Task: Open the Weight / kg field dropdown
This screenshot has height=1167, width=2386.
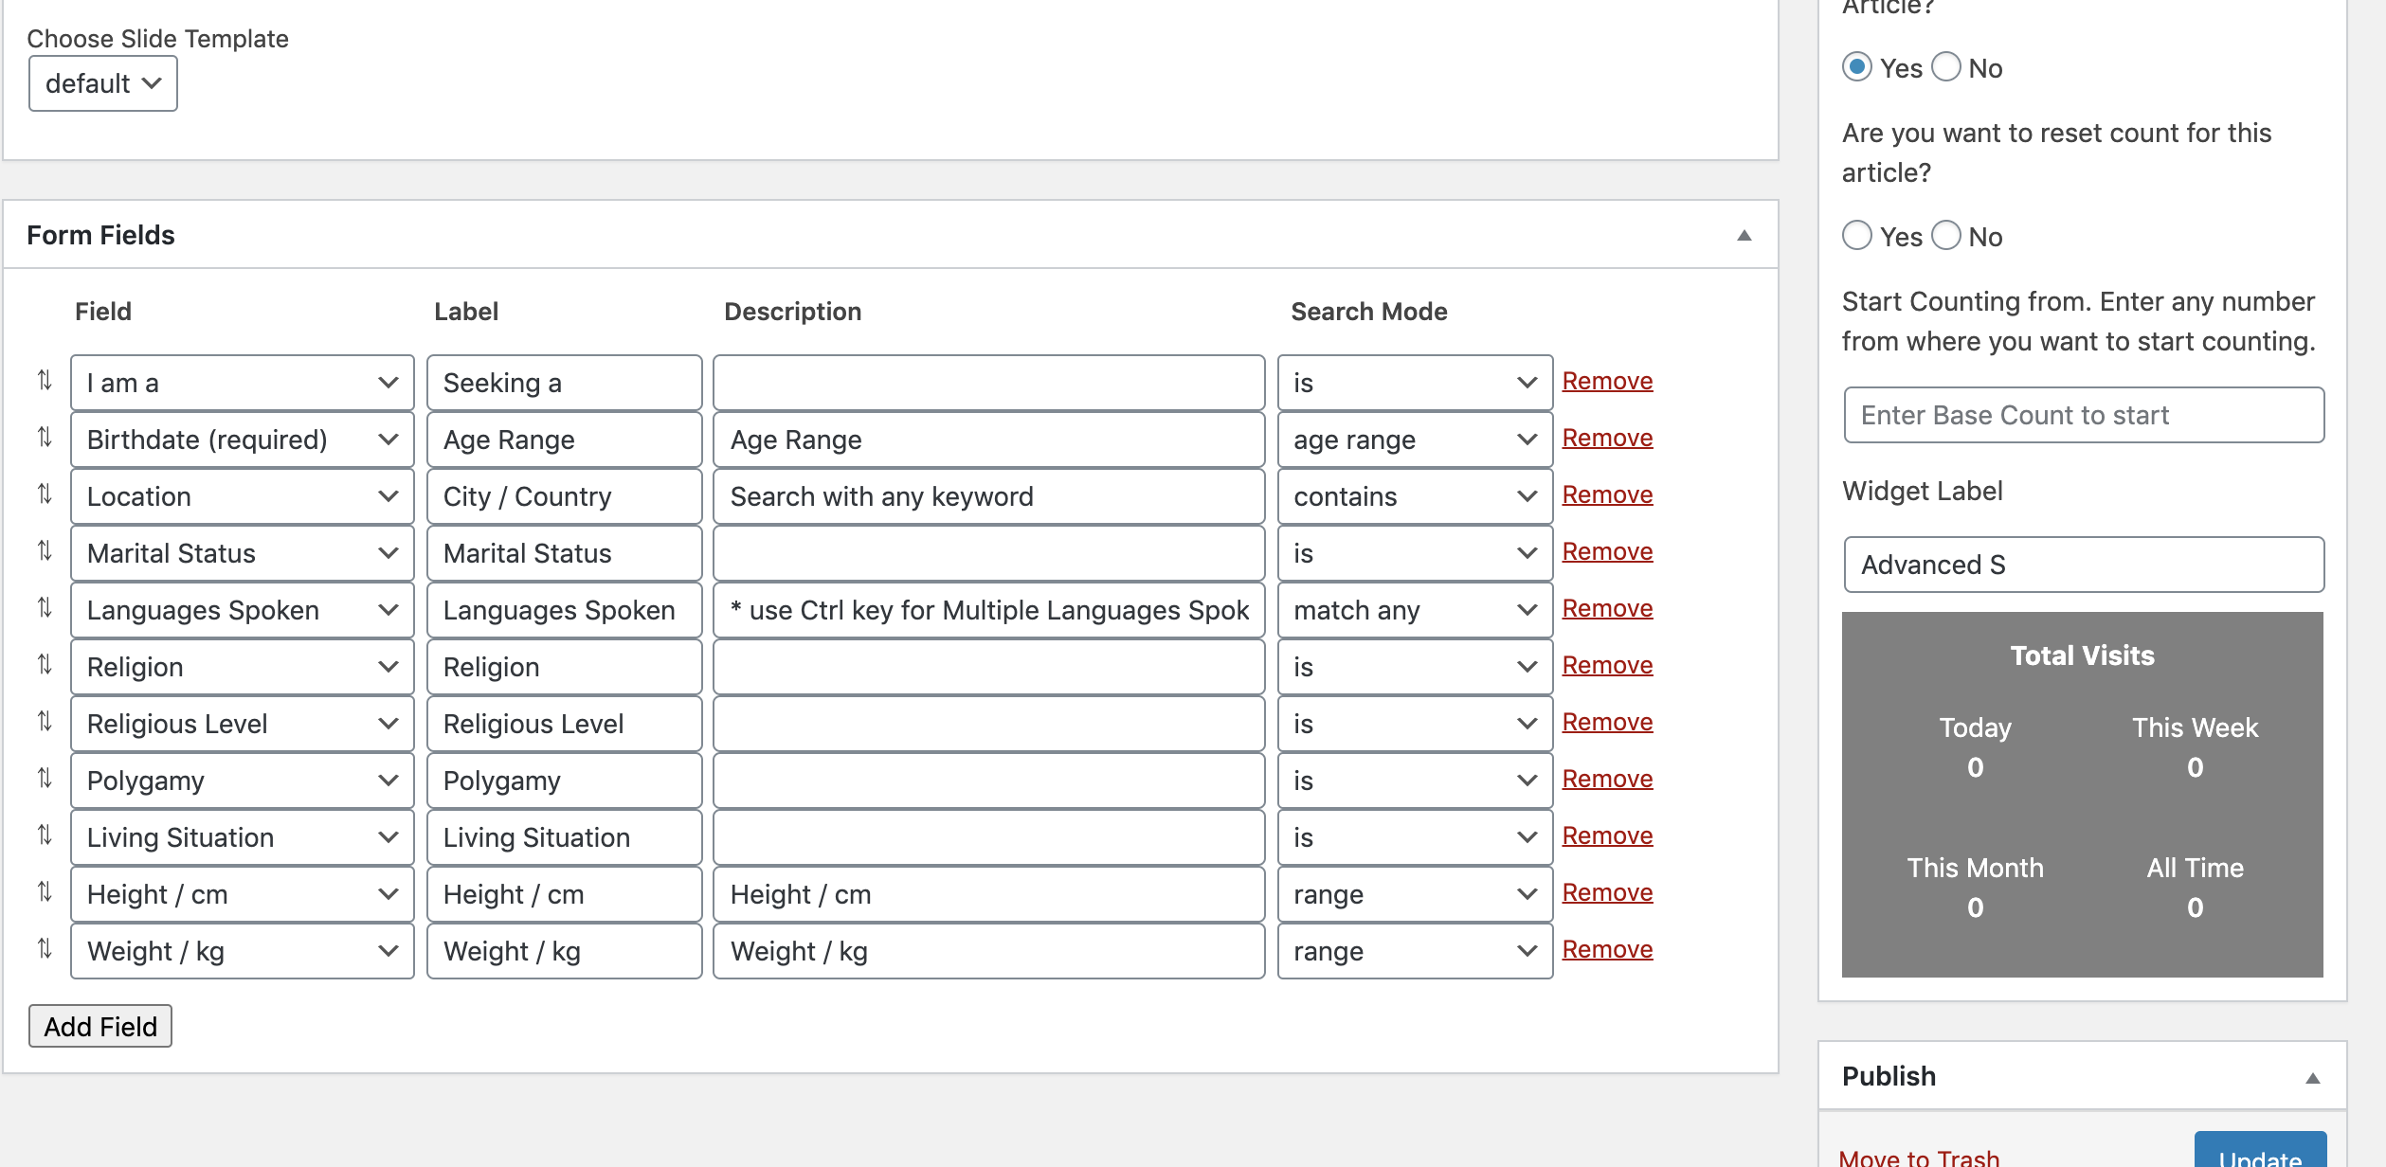Action: (x=243, y=951)
